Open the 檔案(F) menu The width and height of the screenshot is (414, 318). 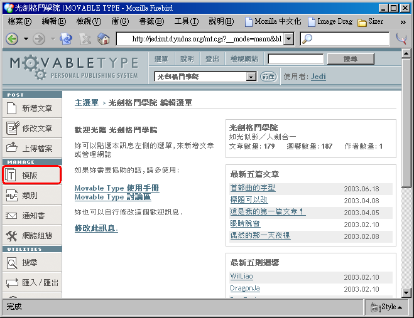tap(20, 21)
